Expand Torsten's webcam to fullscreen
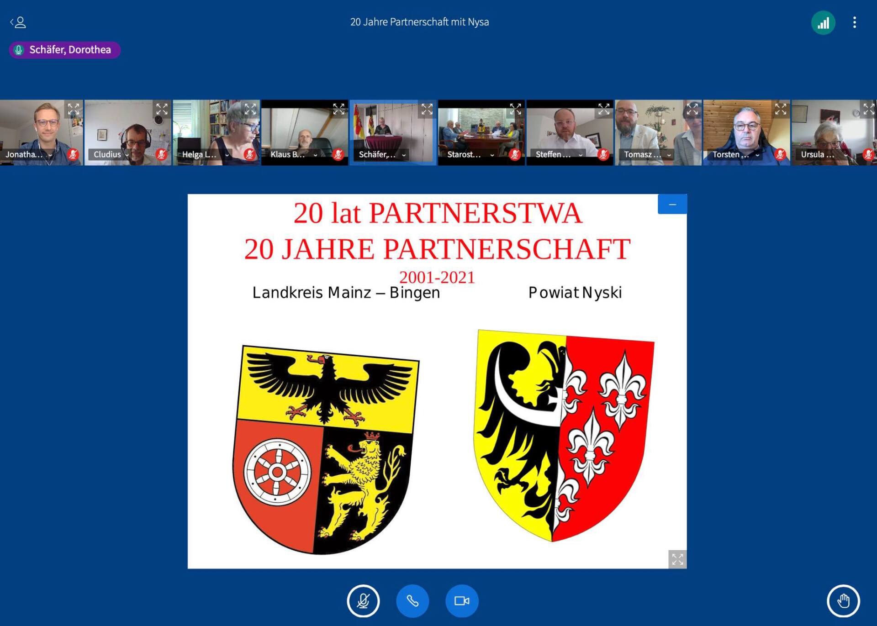The width and height of the screenshot is (877, 626). [x=780, y=109]
